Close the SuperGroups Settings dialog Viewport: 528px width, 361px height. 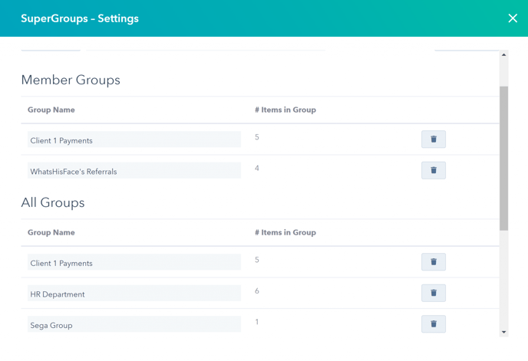click(513, 18)
